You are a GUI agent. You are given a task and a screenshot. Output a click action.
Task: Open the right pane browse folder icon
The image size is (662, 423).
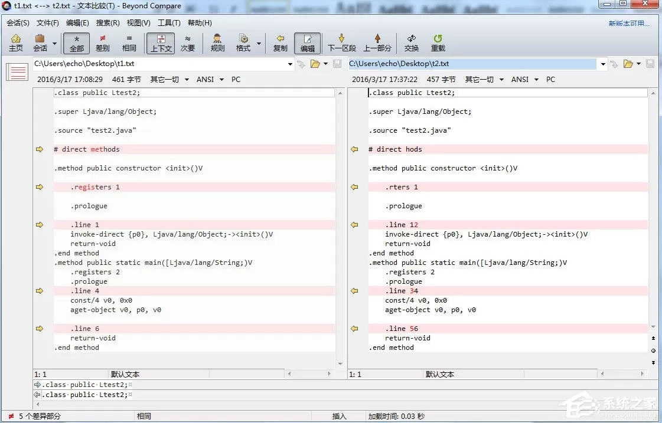628,64
